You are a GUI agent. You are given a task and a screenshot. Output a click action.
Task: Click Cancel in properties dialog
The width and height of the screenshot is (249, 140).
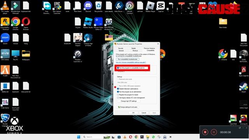click(x=144, y=113)
